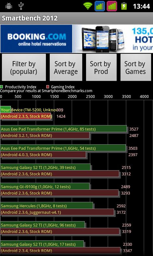Tap the SmartphoneBenchmarks.com compare text
This screenshot has width=153, height=256.
click(x=46, y=91)
